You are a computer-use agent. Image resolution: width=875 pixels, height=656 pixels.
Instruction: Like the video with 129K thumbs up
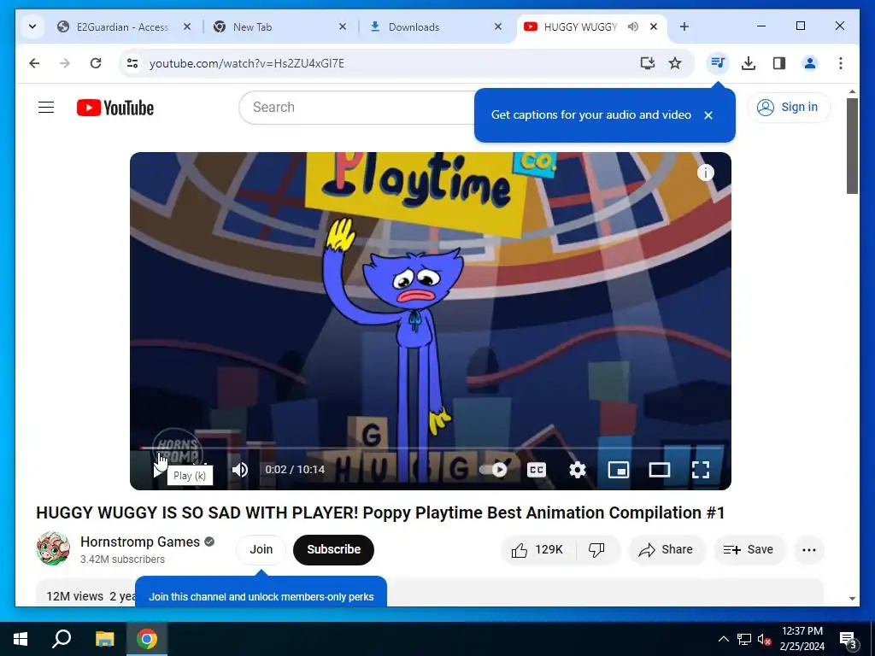pos(537,549)
